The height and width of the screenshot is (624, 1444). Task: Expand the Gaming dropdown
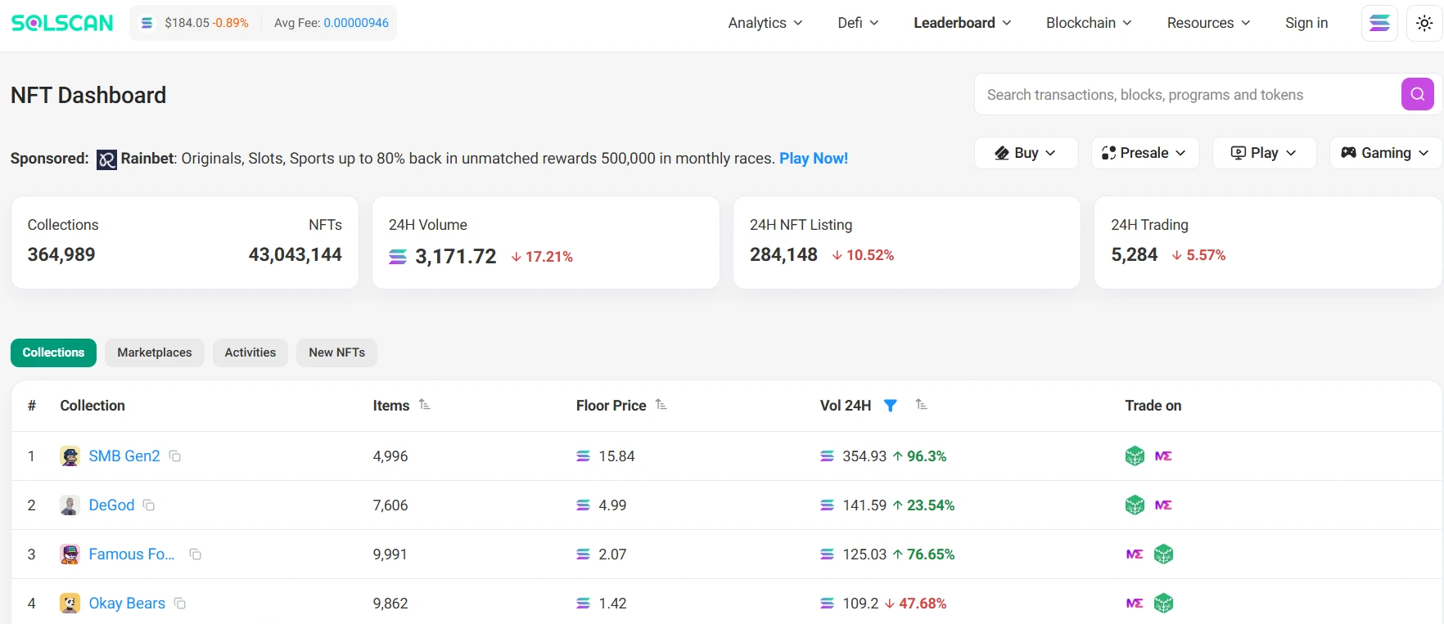1385,153
